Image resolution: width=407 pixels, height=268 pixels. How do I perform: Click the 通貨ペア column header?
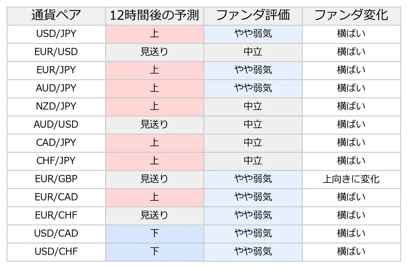(x=56, y=16)
